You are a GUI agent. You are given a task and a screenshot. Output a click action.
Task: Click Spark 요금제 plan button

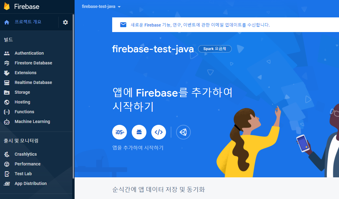point(215,49)
